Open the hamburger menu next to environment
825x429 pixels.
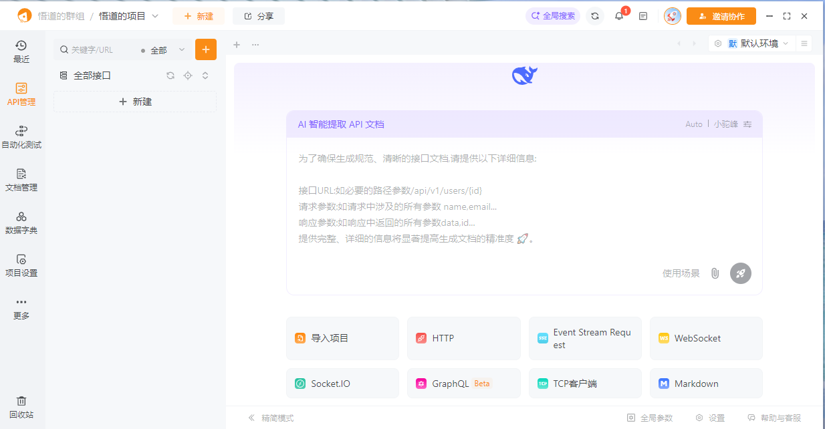804,43
